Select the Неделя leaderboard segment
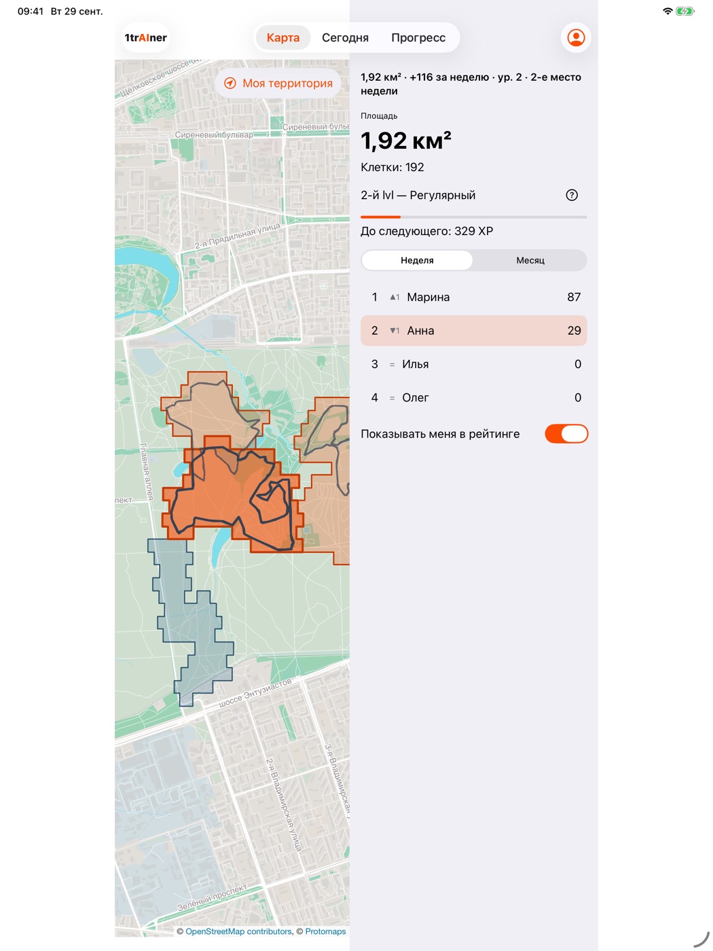The image size is (713, 951). [x=417, y=260]
